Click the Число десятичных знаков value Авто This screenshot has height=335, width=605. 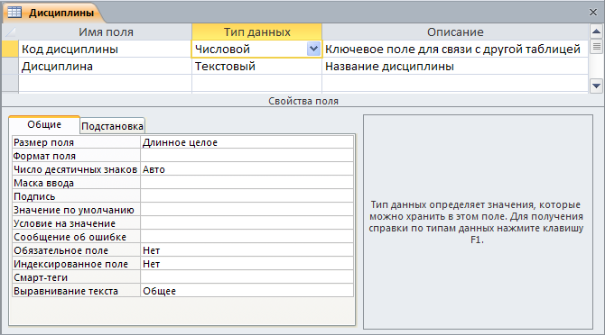tap(247, 169)
